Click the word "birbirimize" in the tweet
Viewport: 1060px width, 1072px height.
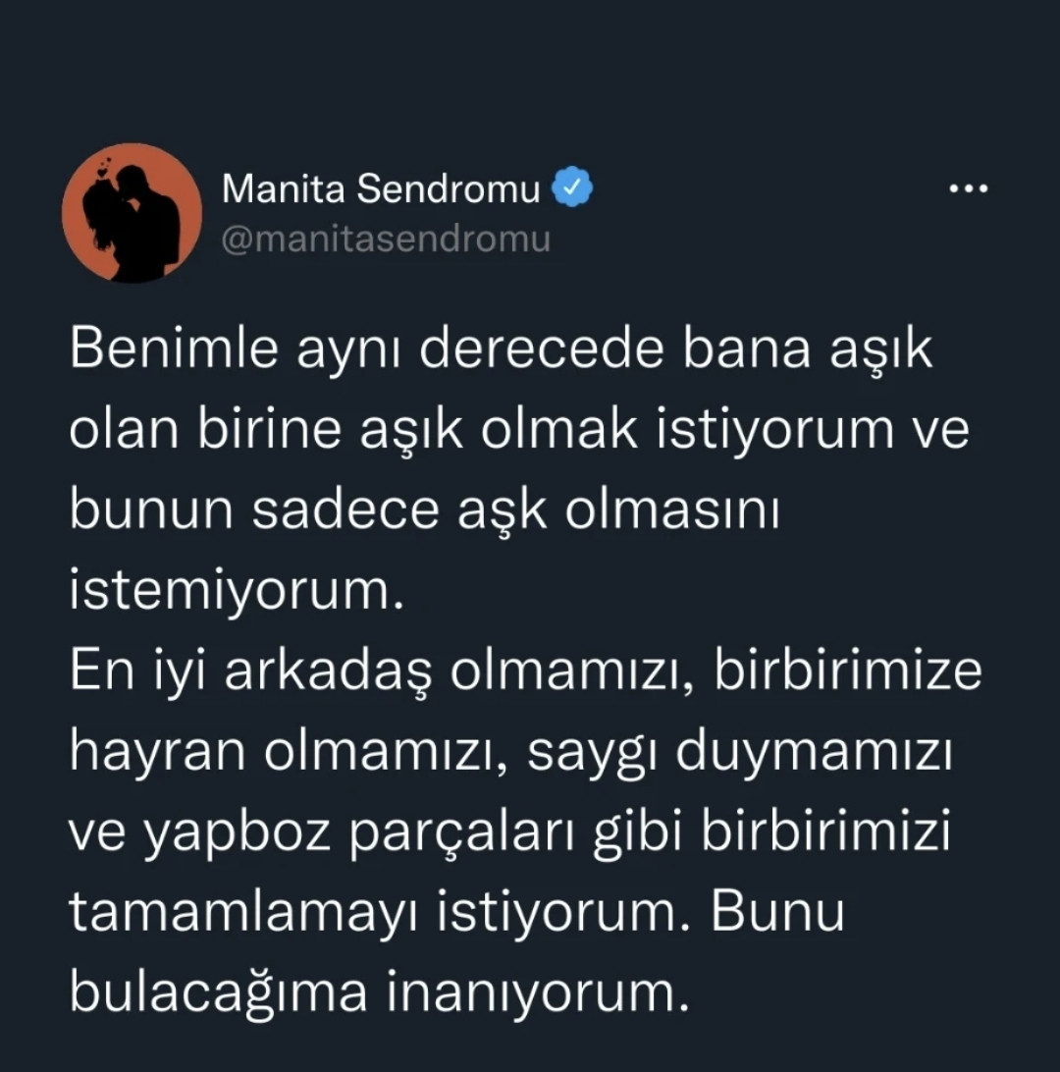tap(848, 674)
